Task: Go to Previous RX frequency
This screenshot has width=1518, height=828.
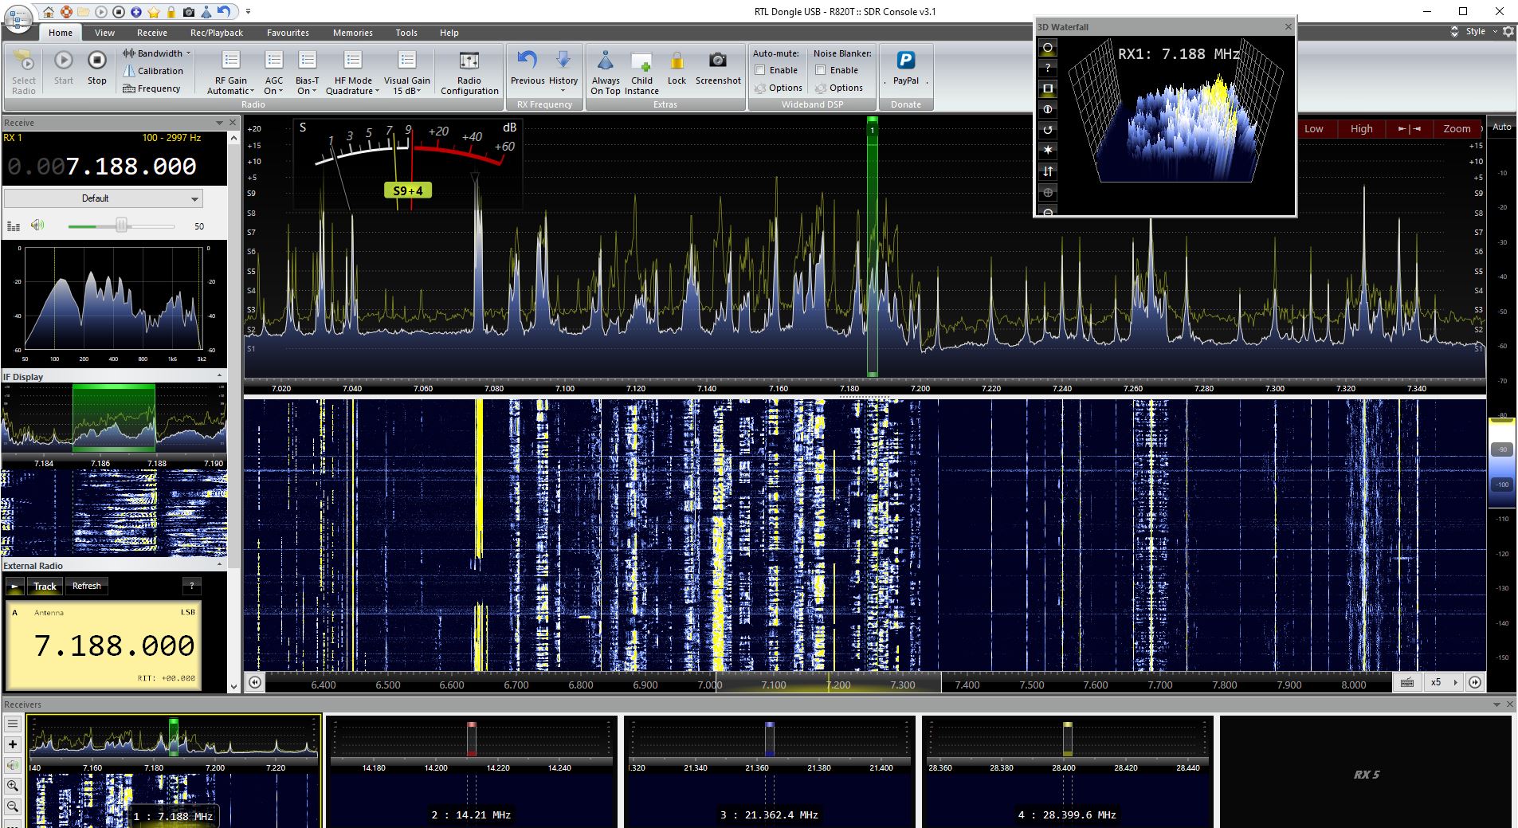Action: (x=527, y=61)
